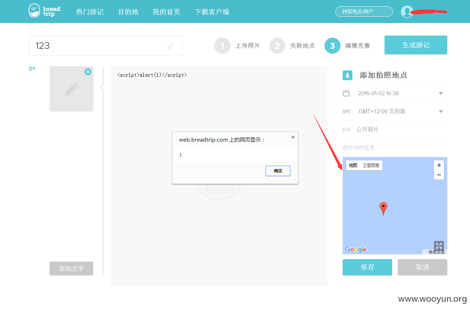Click the tree location icon
The width and height of the screenshot is (470, 309).
pos(347,75)
